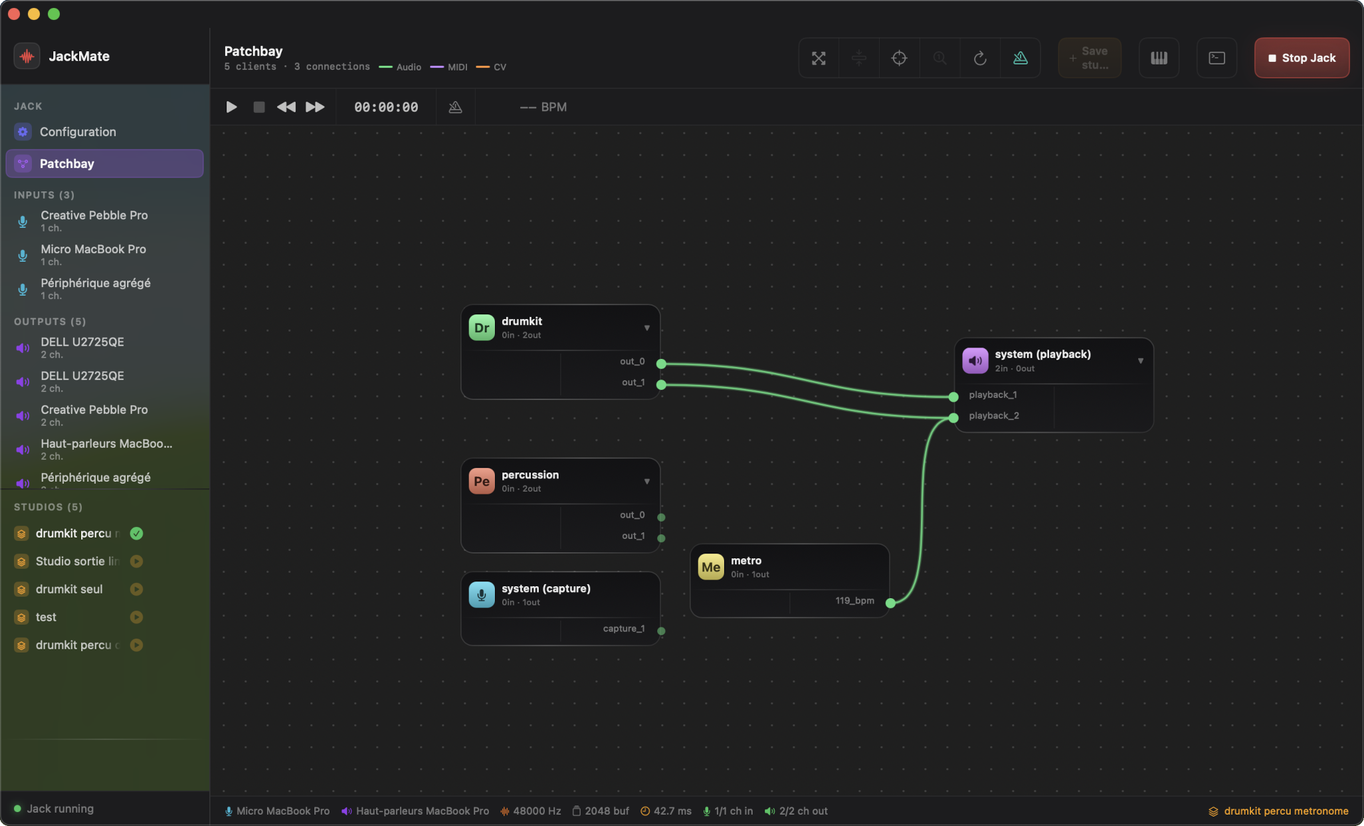The height and width of the screenshot is (826, 1364).
Task: Click the transport fast-forward button
Action: click(x=314, y=107)
